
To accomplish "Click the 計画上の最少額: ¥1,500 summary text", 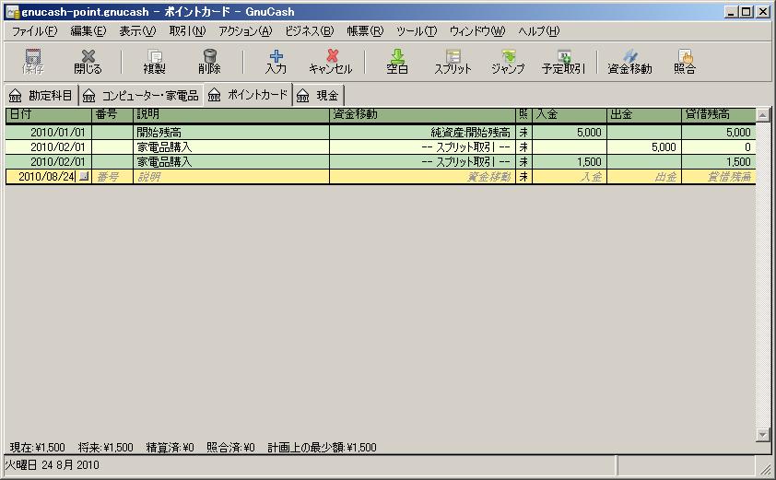I will tap(322, 448).
